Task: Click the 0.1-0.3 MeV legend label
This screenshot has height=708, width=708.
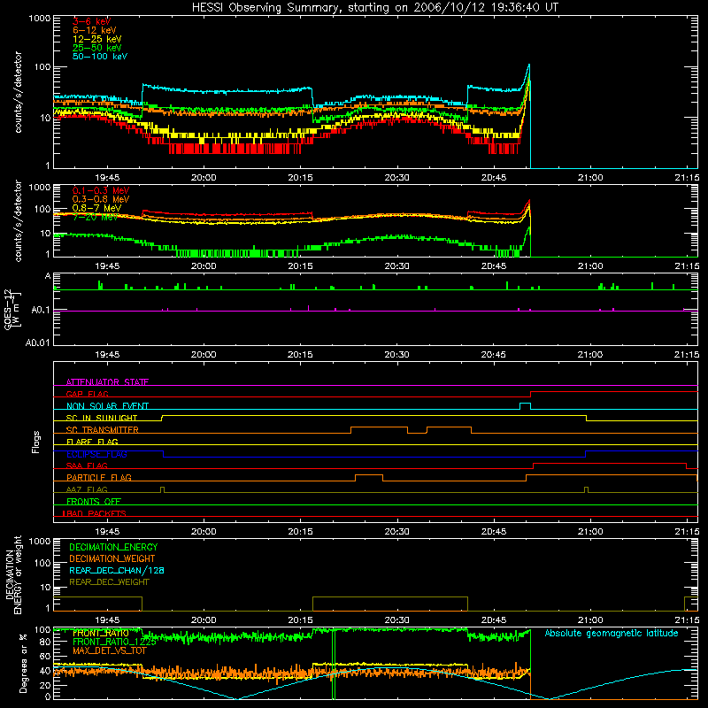Action: pos(101,190)
